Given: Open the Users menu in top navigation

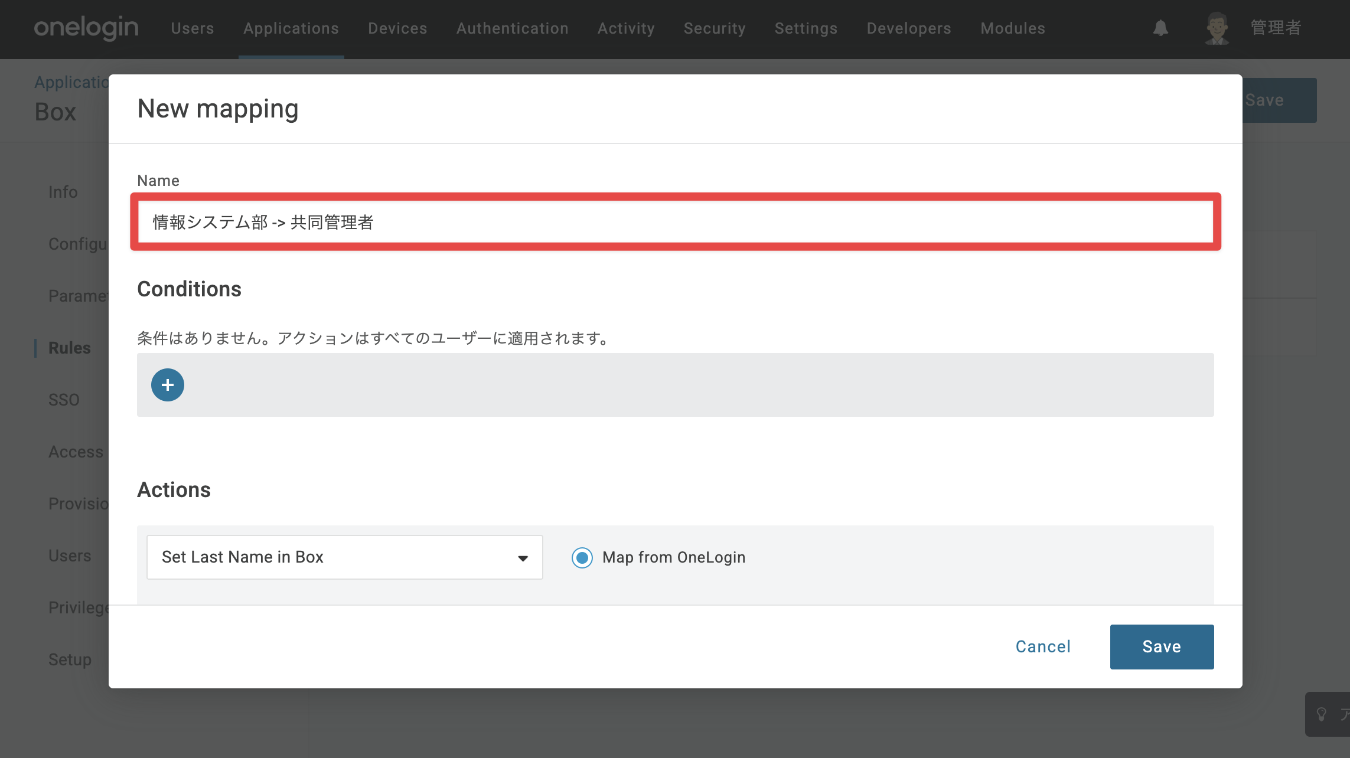Looking at the screenshot, I should 193,28.
